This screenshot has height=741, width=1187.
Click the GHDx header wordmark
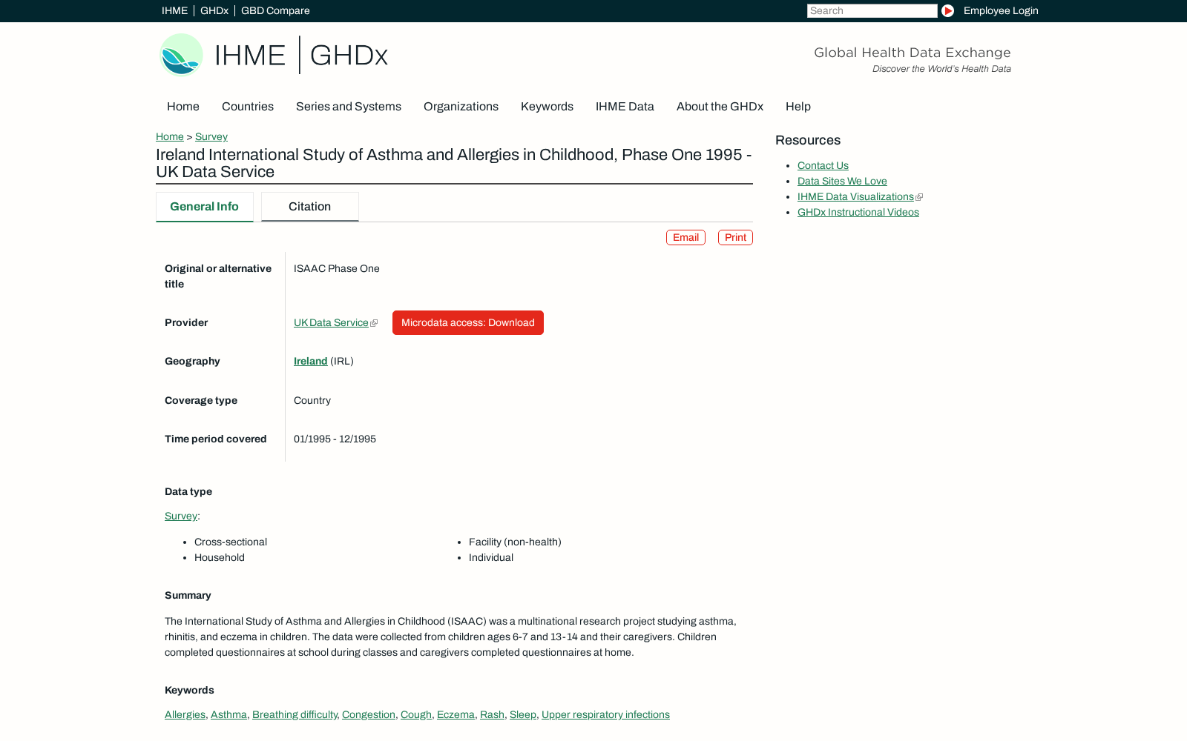(x=349, y=56)
